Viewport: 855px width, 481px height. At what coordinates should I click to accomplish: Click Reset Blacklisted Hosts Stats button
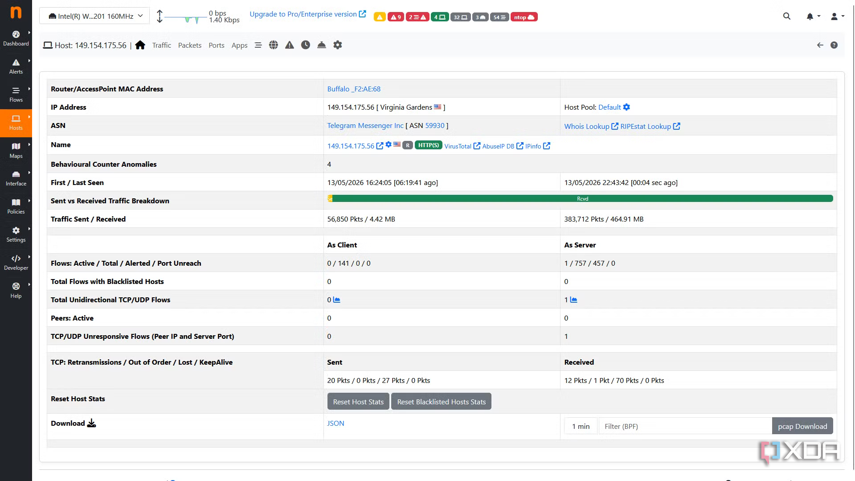pos(442,402)
